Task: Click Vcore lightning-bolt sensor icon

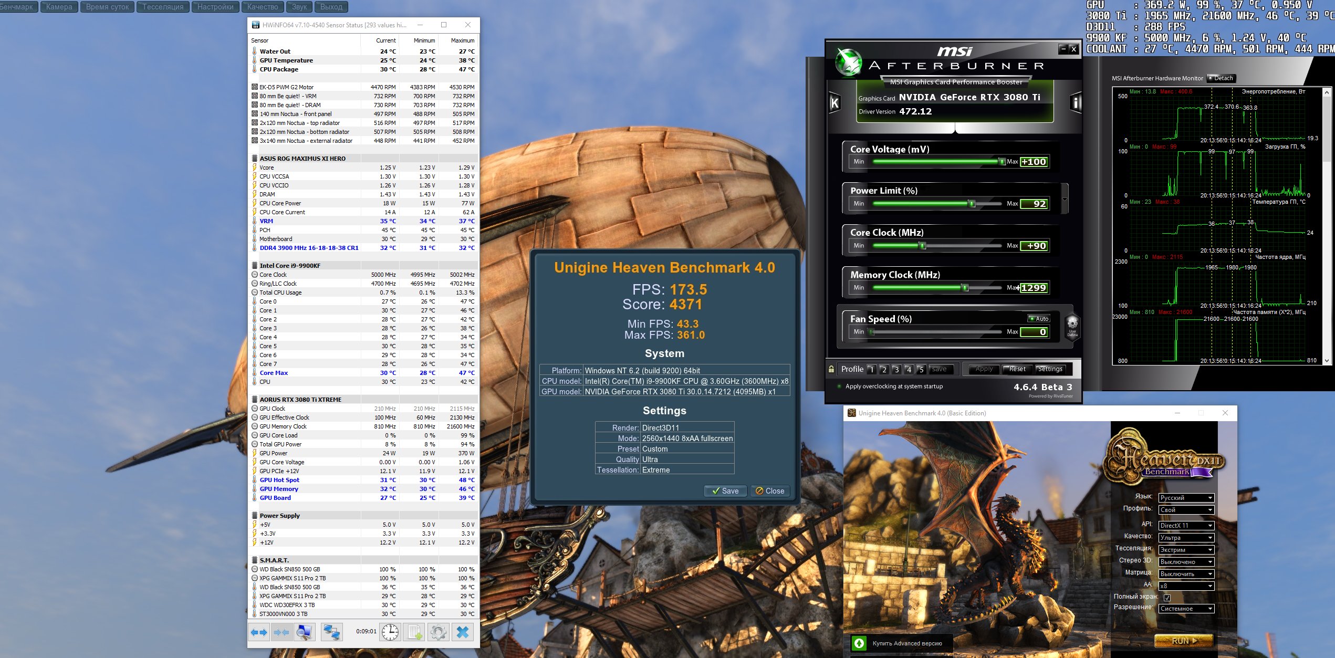Action: click(x=255, y=168)
